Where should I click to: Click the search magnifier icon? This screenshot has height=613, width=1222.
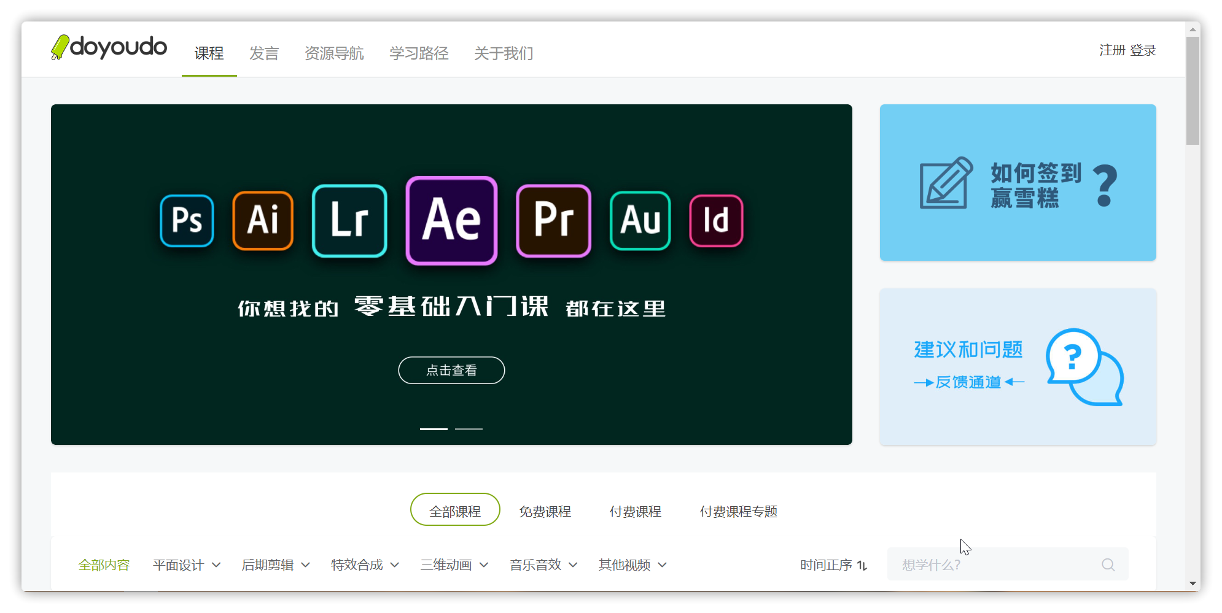pos(1108,565)
